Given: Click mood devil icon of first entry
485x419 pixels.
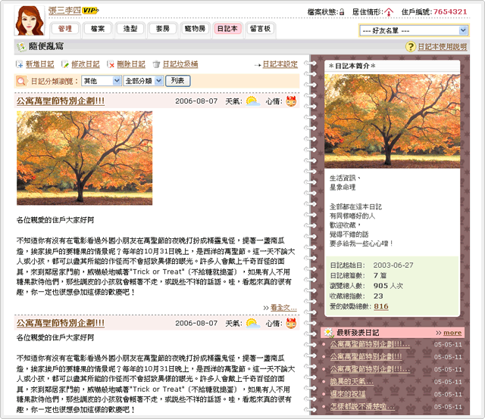Looking at the screenshot, I should point(291,101).
